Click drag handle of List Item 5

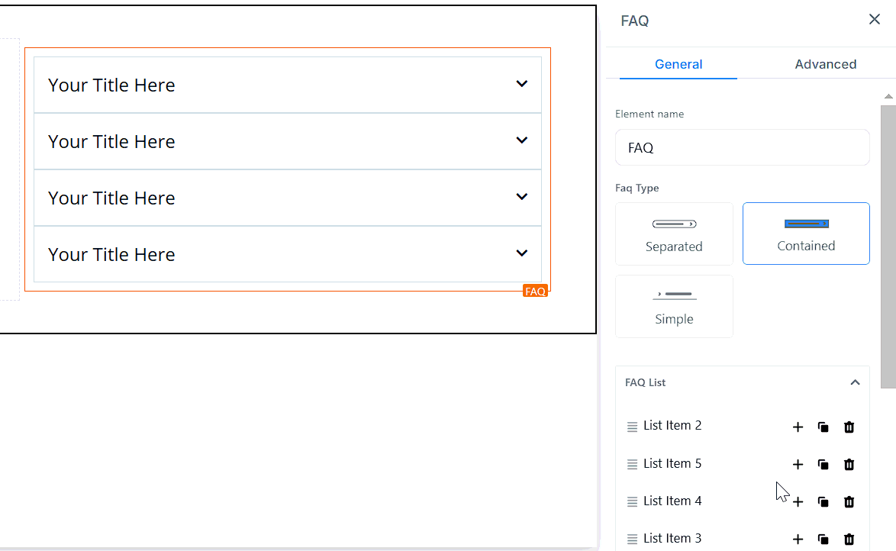(632, 465)
